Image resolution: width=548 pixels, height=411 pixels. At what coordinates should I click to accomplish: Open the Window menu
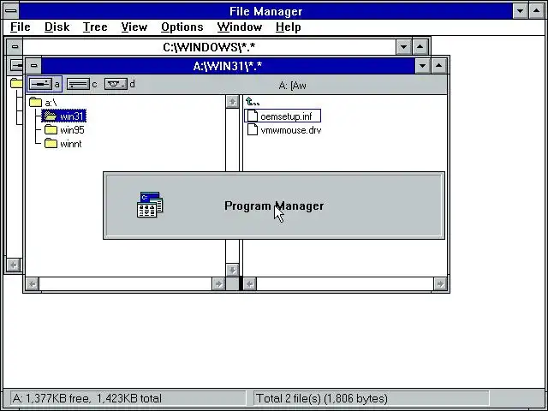pos(240,27)
